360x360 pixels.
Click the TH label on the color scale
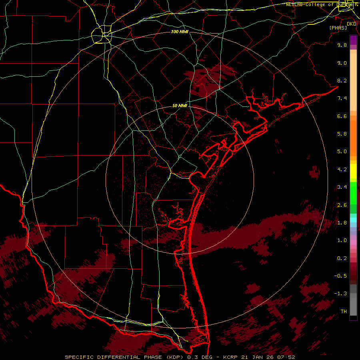344,312
